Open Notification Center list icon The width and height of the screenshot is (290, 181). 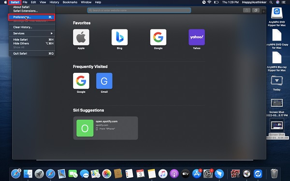pos(283,2)
